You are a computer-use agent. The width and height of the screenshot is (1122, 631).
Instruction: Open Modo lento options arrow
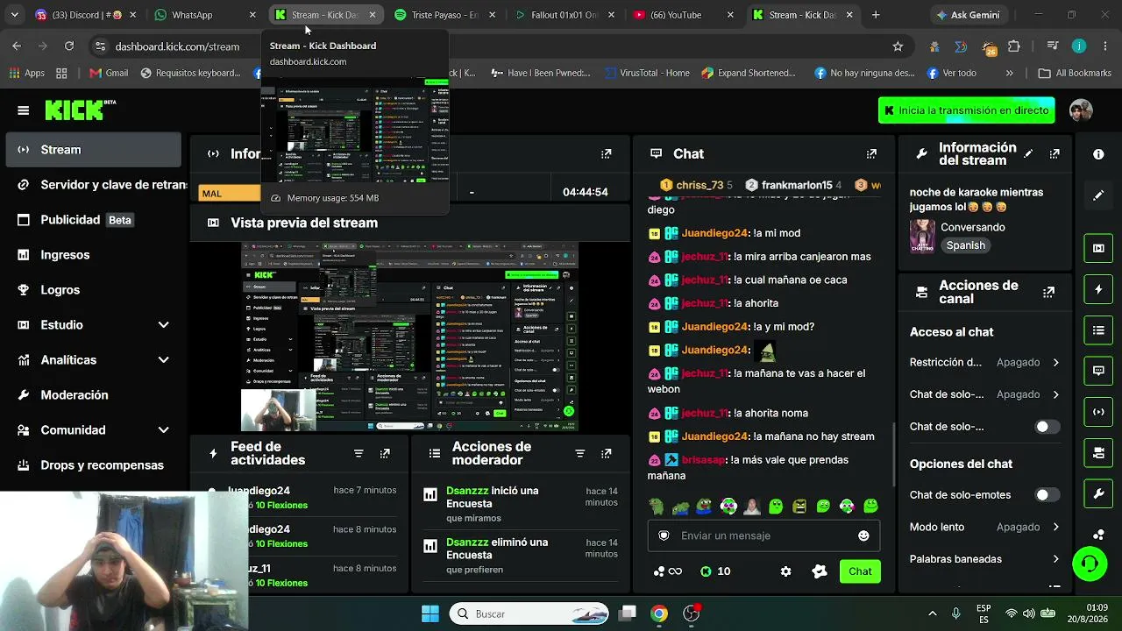click(x=1055, y=527)
